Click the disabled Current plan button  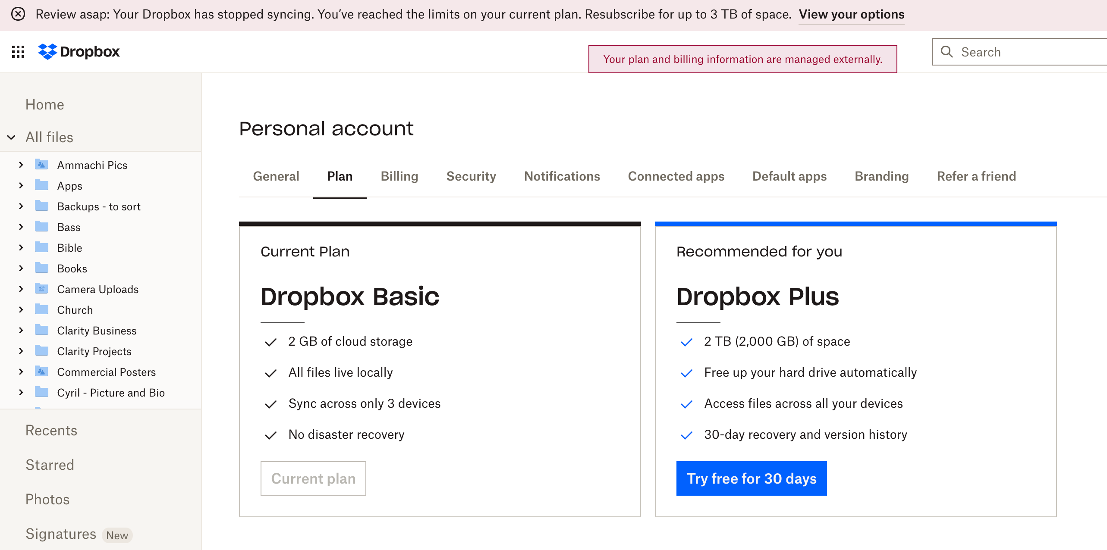313,478
